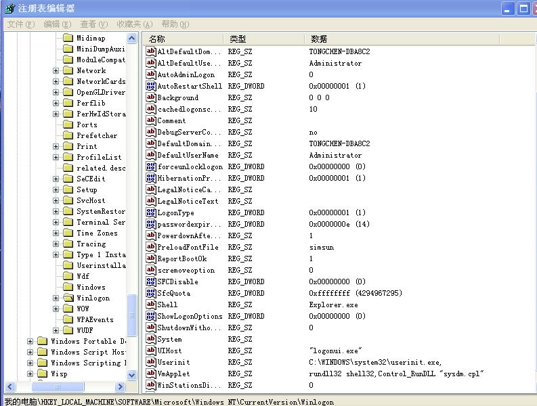Image resolution: width=537 pixels, height=406 pixels.
Task: Minimize the registry editor window
Action: pos(508,9)
